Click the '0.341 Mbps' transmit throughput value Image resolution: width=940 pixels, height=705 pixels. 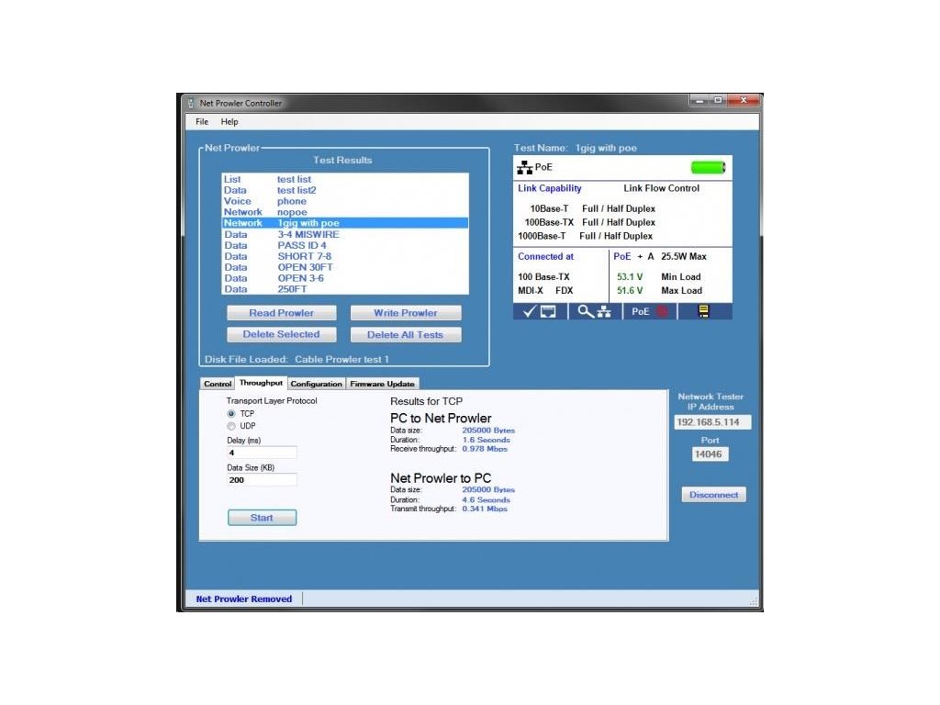click(x=485, y=509)
